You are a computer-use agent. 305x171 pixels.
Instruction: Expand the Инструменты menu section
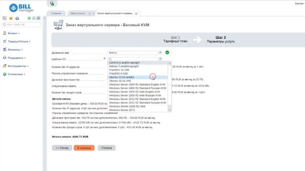click(18, 66)
